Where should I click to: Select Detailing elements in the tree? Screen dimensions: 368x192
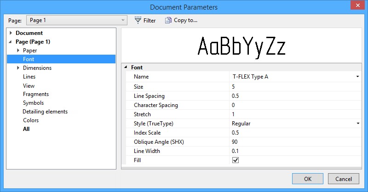click(45, 112)
